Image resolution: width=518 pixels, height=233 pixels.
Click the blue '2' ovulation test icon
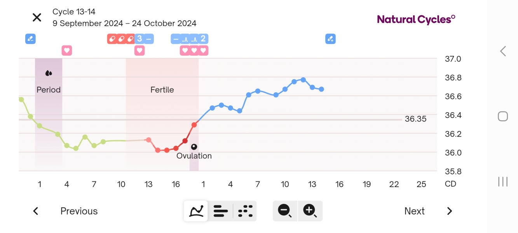[x=203, y=38]
